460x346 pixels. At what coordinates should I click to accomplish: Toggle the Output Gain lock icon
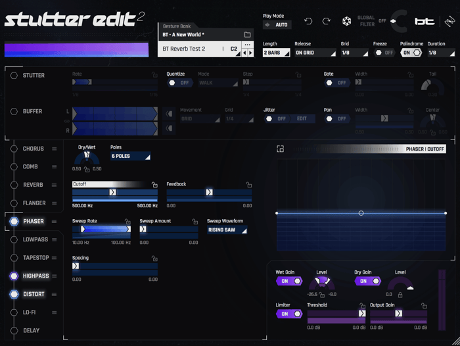pyautogui.click(x=424, y=305)
